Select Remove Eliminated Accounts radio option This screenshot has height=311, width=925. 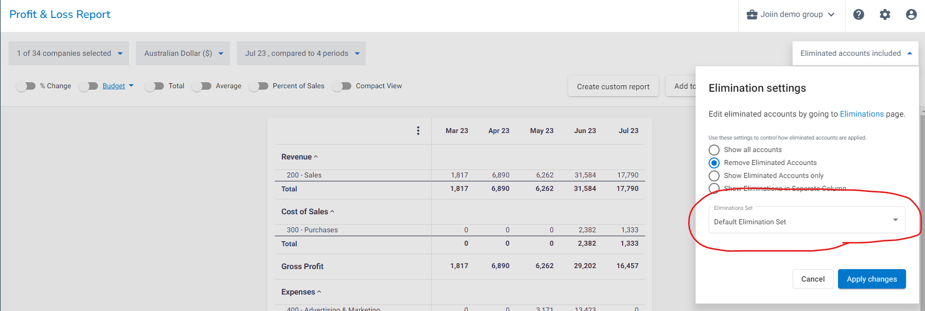714,163
